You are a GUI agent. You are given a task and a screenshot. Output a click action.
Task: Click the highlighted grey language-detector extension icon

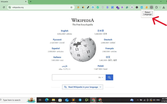pos(151,7)
